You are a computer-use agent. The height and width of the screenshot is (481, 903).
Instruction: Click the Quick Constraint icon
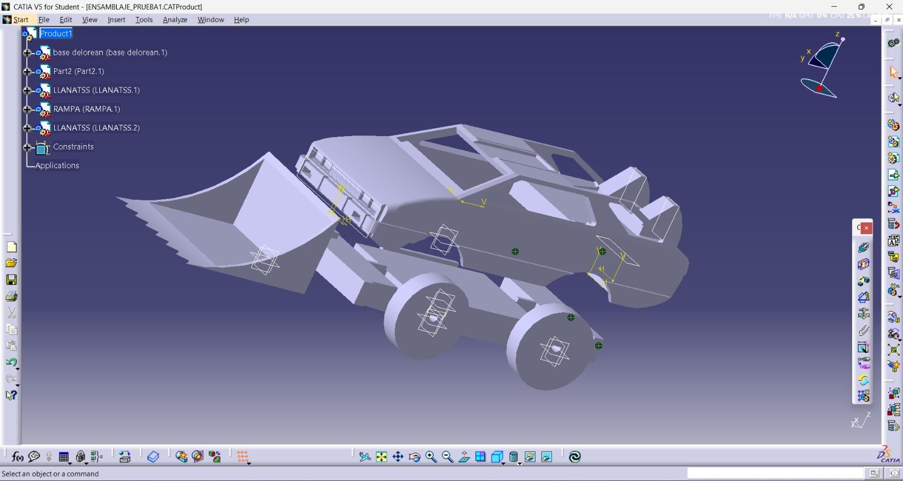863,347
